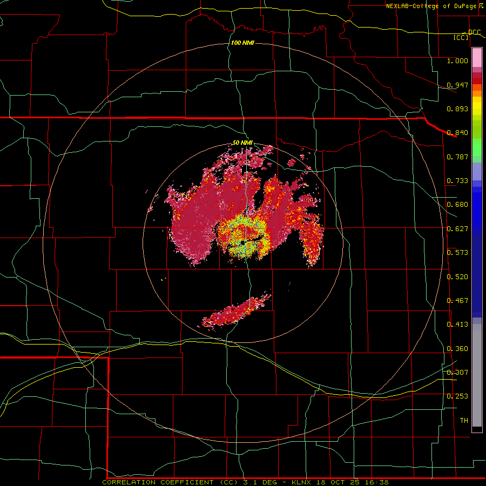486x486 pixels.
Task: Select the 0.413 scale value
Action: [x=457, y=325]
